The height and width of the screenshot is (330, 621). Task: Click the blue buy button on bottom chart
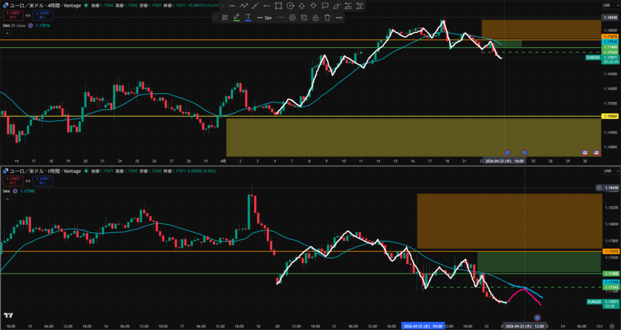[x=42, y=183]
